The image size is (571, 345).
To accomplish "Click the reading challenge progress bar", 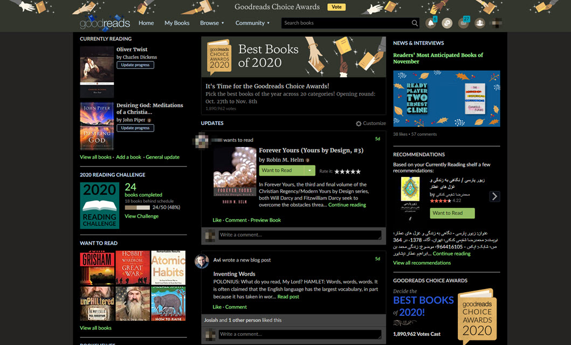I will (137, 208).
